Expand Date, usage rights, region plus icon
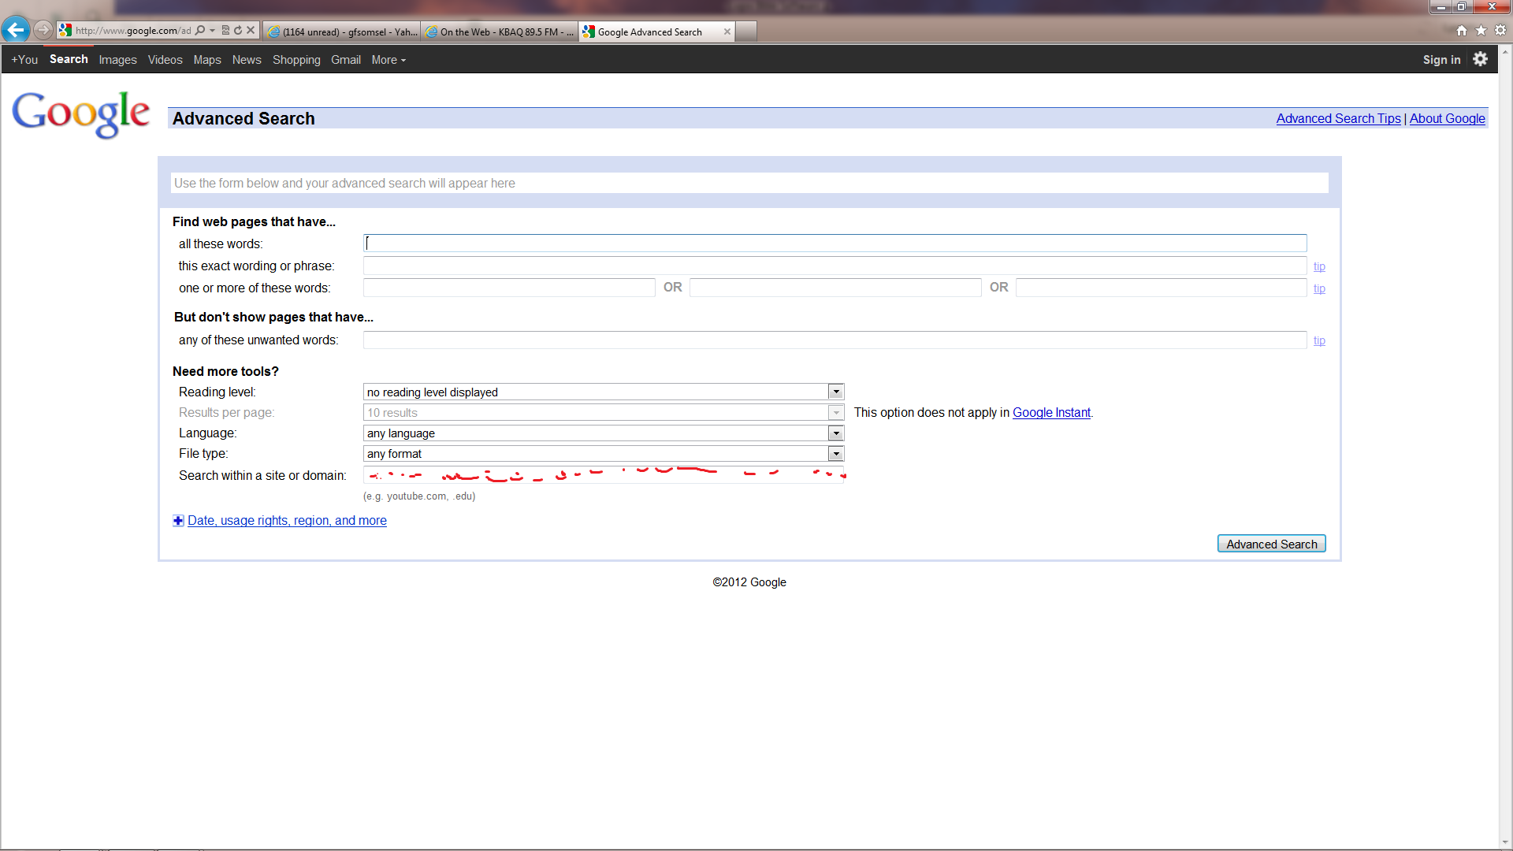Viewport: 1513px width, 851px height. [x=178, y=520]
